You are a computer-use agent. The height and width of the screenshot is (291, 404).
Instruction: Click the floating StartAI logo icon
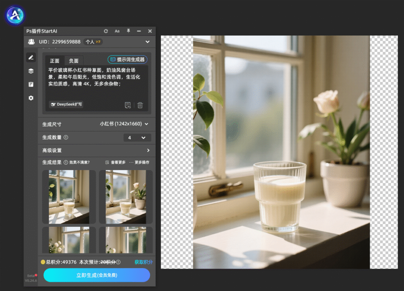coord(15,15)
